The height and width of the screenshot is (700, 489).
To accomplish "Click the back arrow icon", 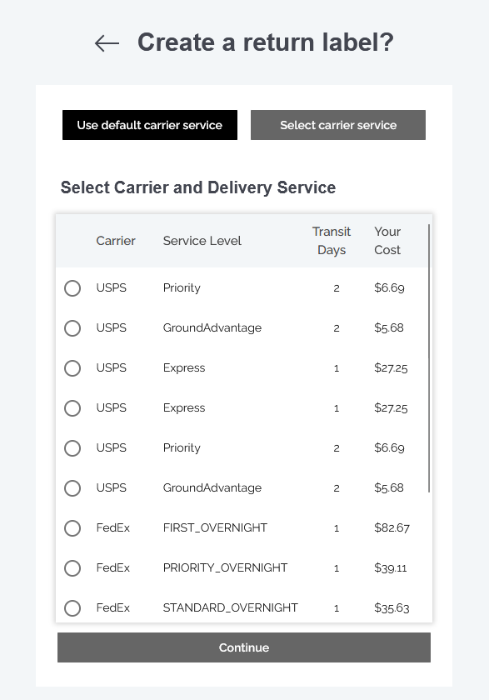I will (x=107, y=43).
